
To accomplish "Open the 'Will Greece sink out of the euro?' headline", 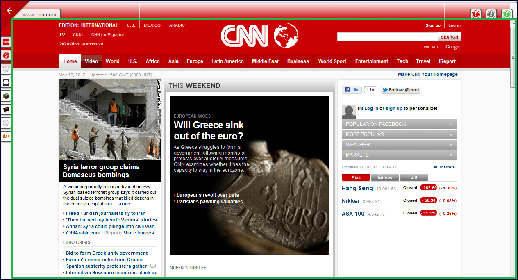I will click(x=209, y=130).
